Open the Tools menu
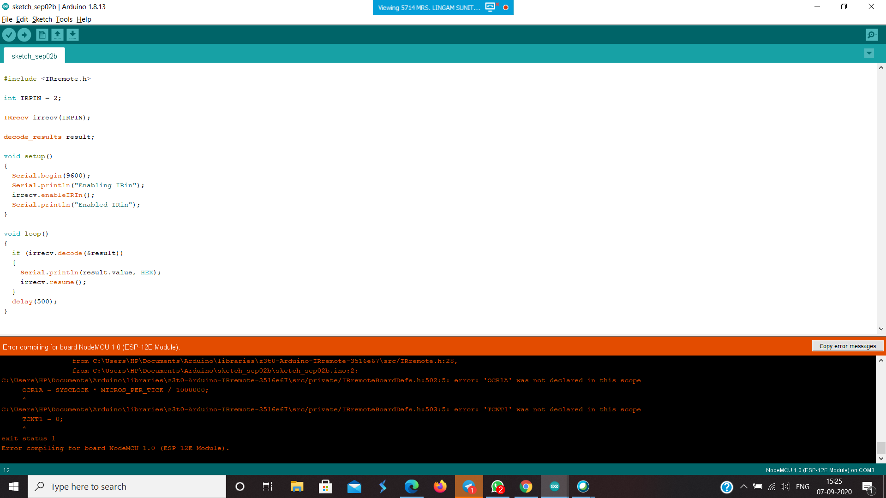 point(64,19)
